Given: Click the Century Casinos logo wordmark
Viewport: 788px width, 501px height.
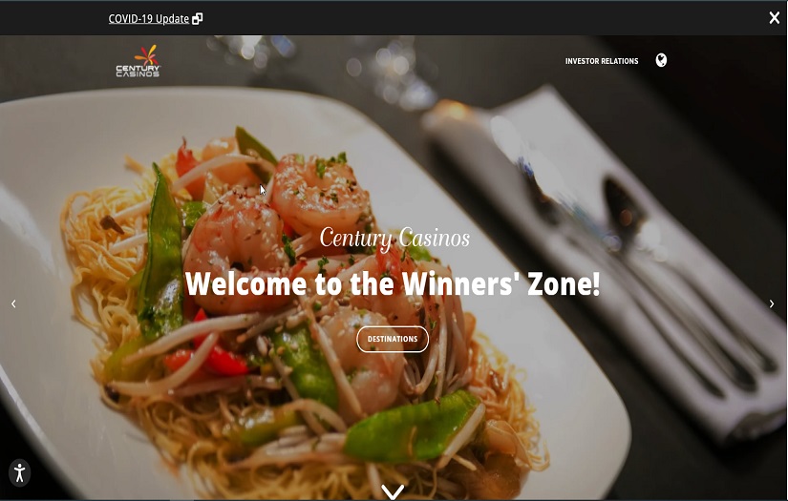Looking at the screenshot, I should 138,71.
